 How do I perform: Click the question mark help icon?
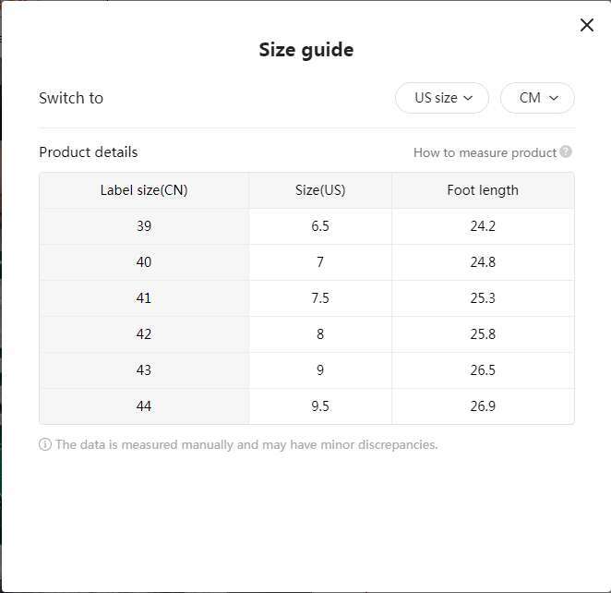tap(566, 151)
